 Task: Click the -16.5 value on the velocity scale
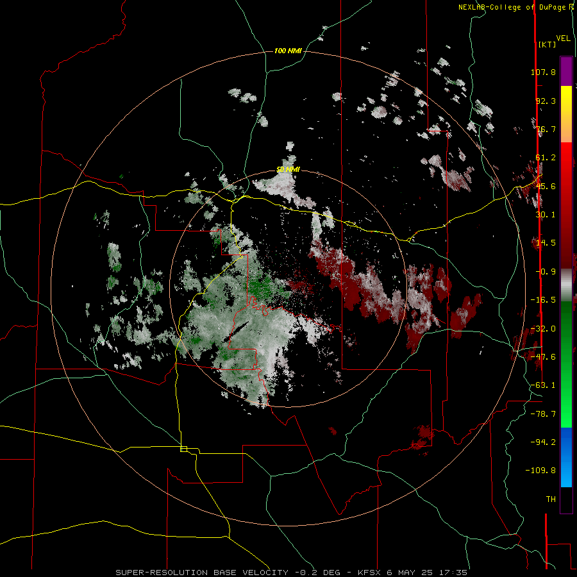(x=543, y=300)
